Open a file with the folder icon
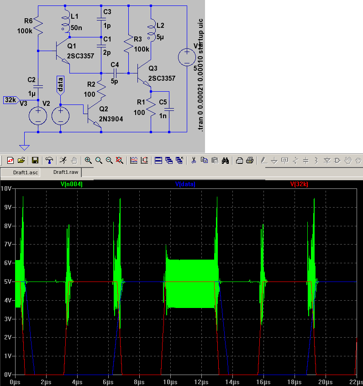The width and height of the screenshot is (363, 386). 21,161
